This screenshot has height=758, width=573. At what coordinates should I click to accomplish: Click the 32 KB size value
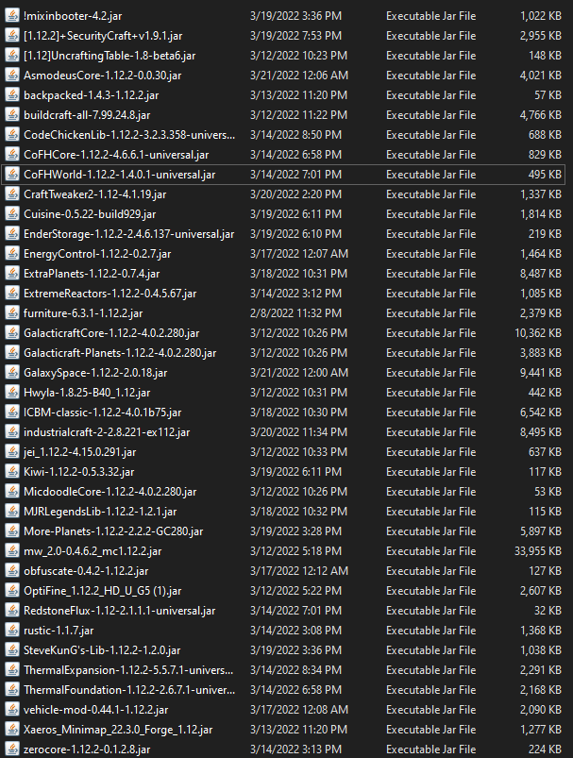click(x=548, y=611)
